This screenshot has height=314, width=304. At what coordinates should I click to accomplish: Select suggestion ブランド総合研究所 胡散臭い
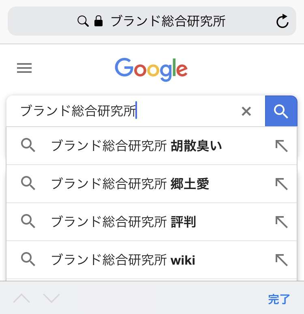click(136, 146)
